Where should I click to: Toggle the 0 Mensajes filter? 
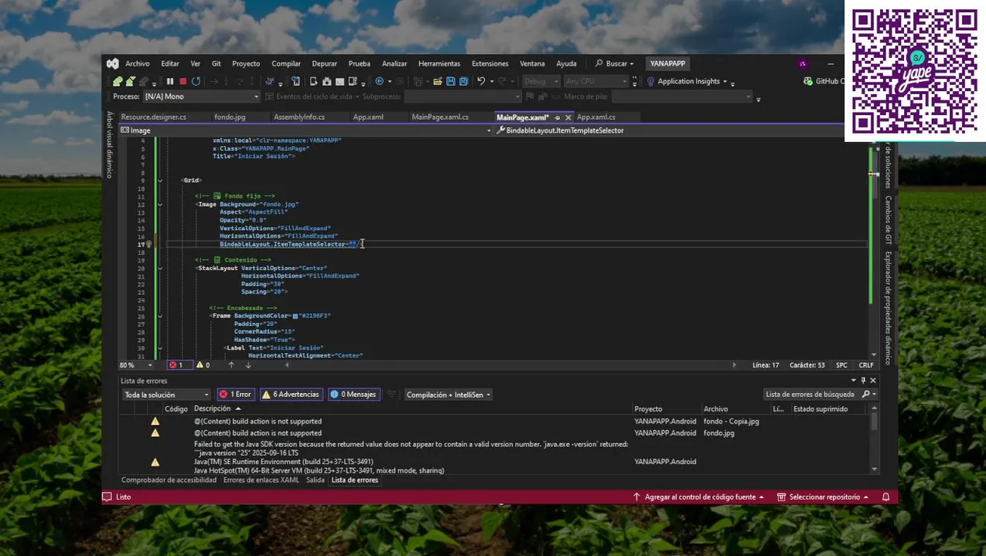(x=353, y=395)
